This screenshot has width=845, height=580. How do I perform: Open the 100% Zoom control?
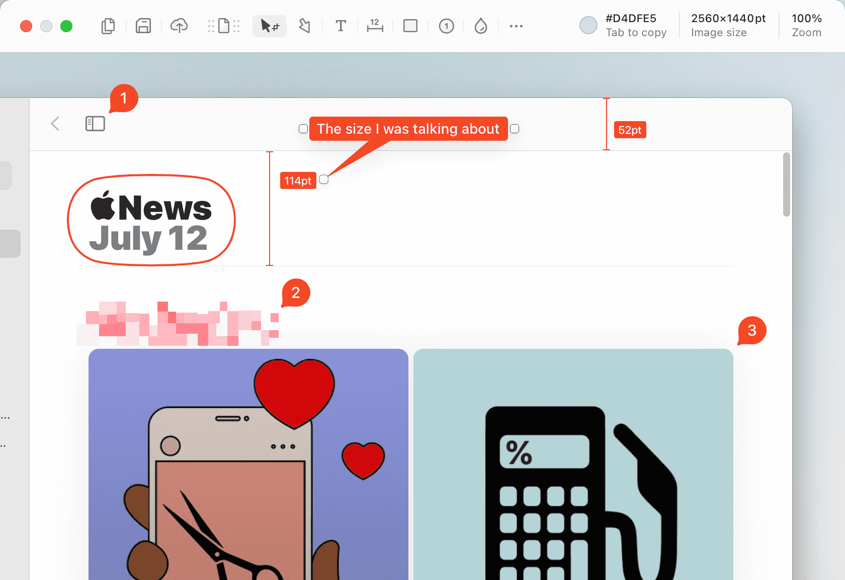806,26
